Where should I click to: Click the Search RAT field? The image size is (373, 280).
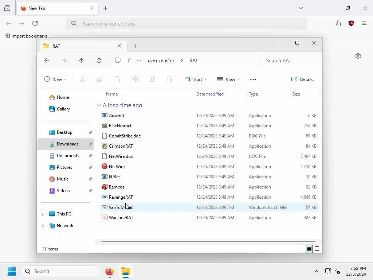(291, 61)
